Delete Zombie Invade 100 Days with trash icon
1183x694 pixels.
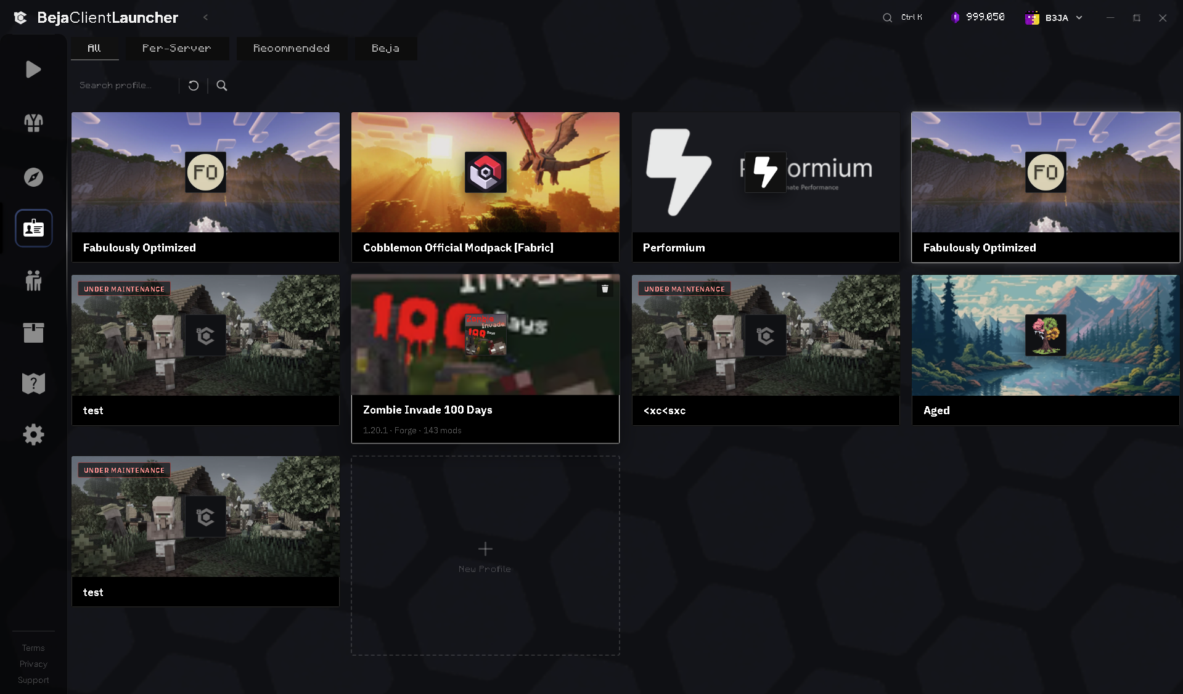click(x=605, y=288)
